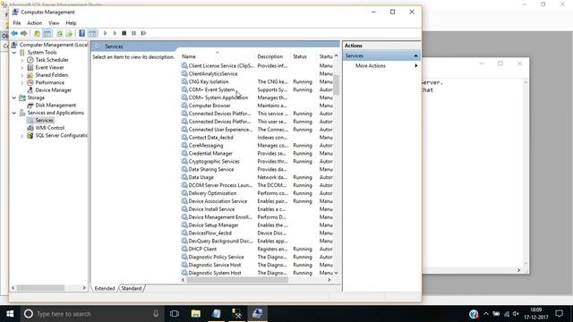Viewport: 573px width, 322px height.
Task: Select the Data Usage service
Action: [x=201, y=177]
